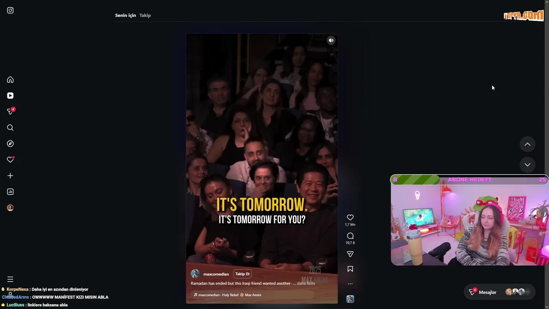The width and height of the screenshot is (549, 309).
Task: Share the reel via paper plane
Action: pos(350,254)
